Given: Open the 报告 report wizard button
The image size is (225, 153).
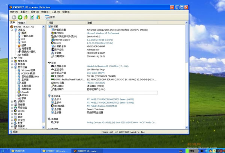Looking at the screenshot, I should tap(50, 17).
